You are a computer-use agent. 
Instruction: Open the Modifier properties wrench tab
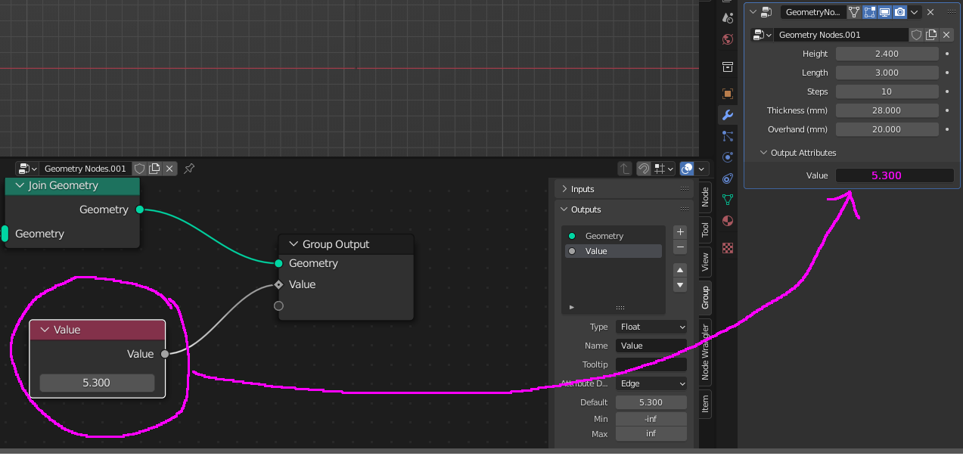pos(728,115)
